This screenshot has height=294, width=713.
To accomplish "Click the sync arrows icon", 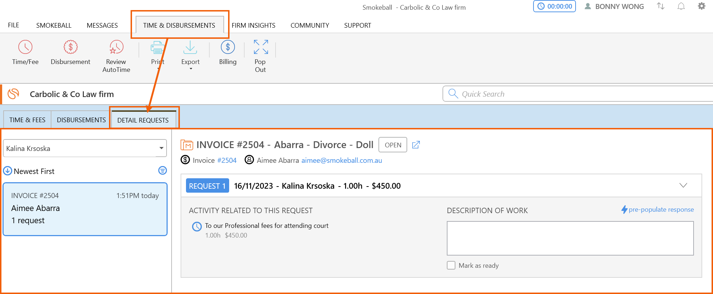I will 660,6.
